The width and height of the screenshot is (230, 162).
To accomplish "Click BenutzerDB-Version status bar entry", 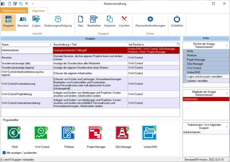I will point(204,160).
